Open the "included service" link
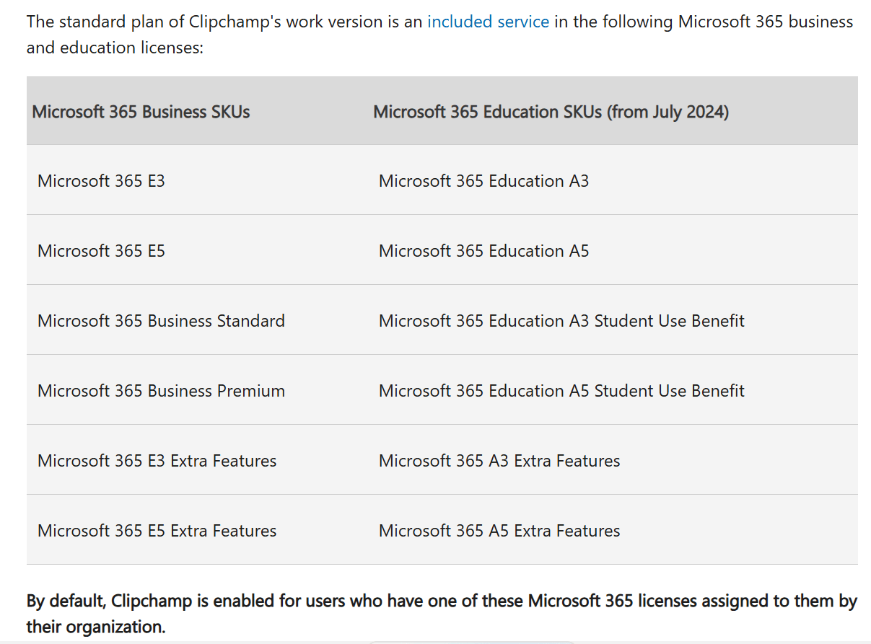871x644 pixels. click(488, 22)
